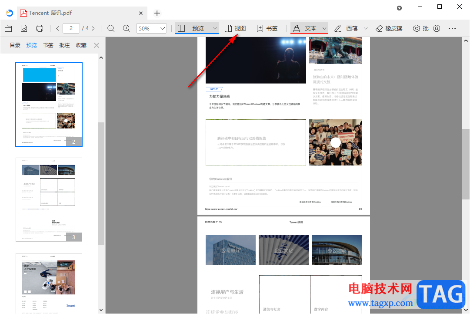Screen dimensions: 470x314
Task: Close the sidebar panel with X
Action: [97, 45]
